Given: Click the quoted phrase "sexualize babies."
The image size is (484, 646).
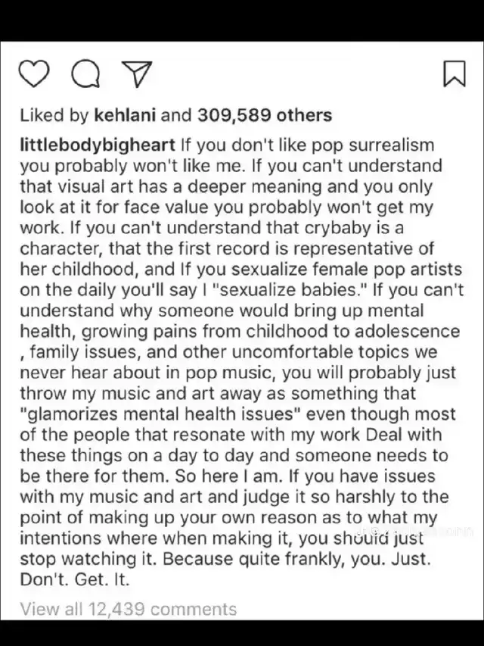Looking at the screenshot, I should (x=281, y=289).
